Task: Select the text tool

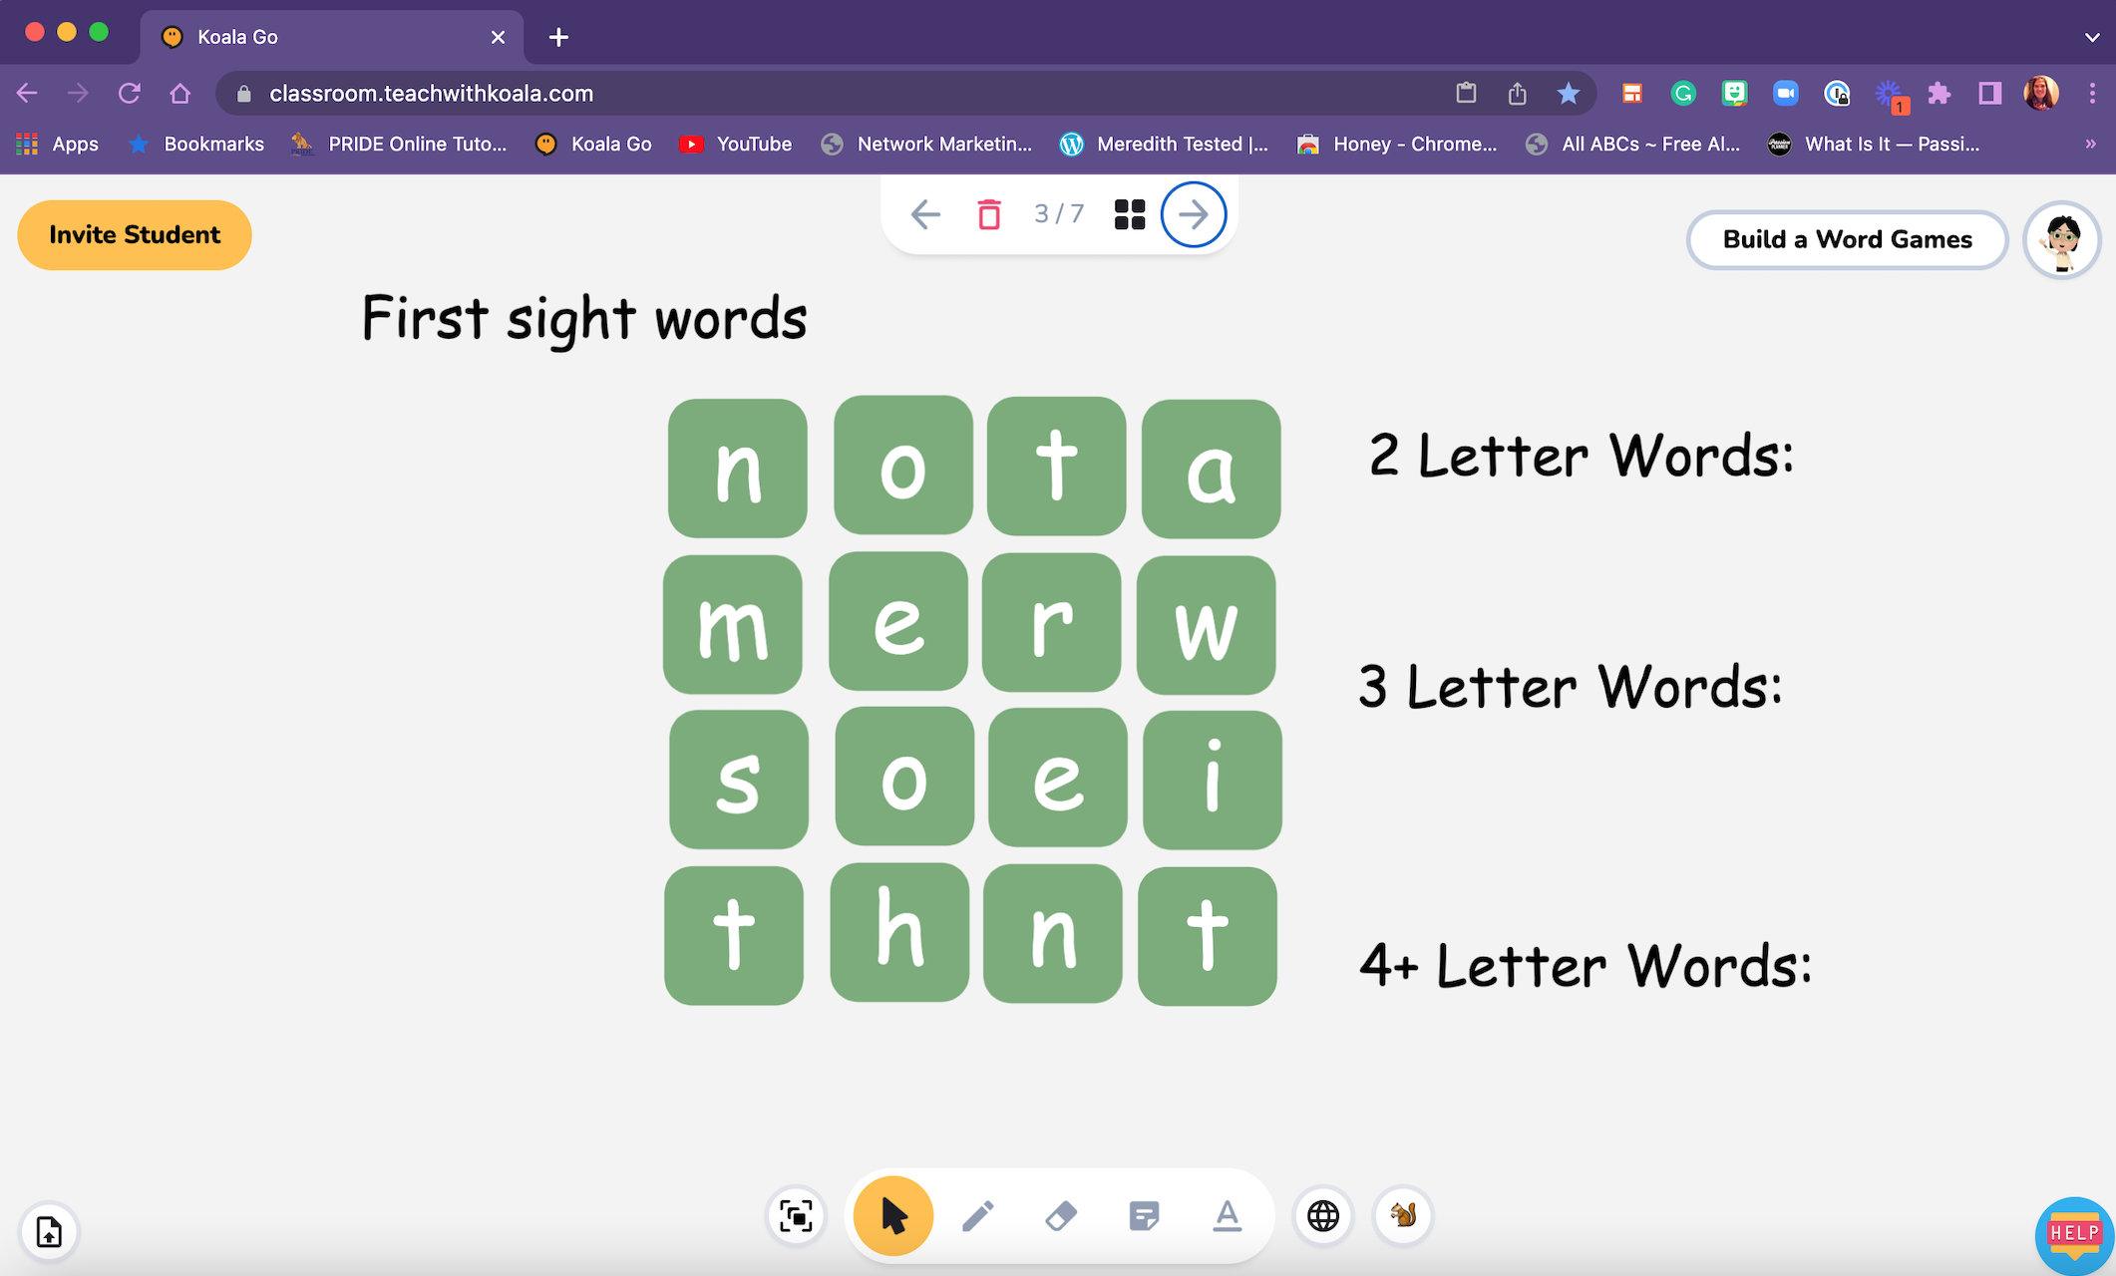Action: pyautogui.click(x=1227, y=1215)
